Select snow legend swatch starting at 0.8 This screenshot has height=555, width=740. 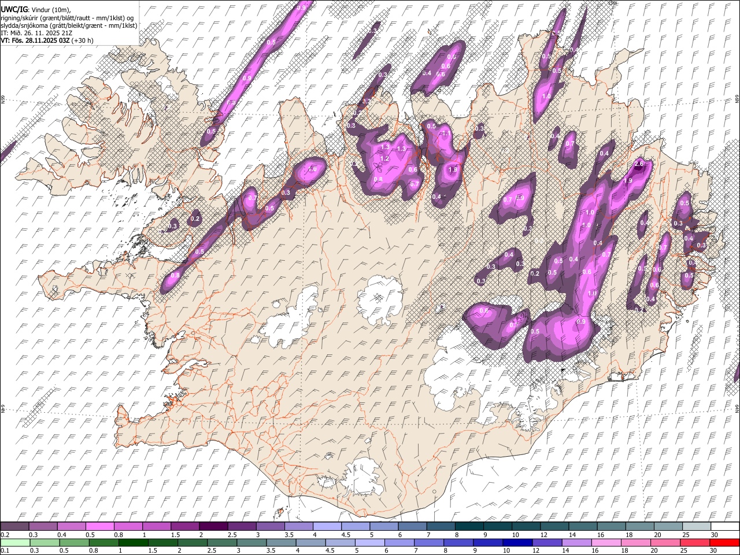point(128,526)
